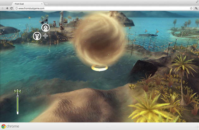The image size is (199, 130).
Task: Select the gray four-way directional pad icon
Action: tap(46, 36)
